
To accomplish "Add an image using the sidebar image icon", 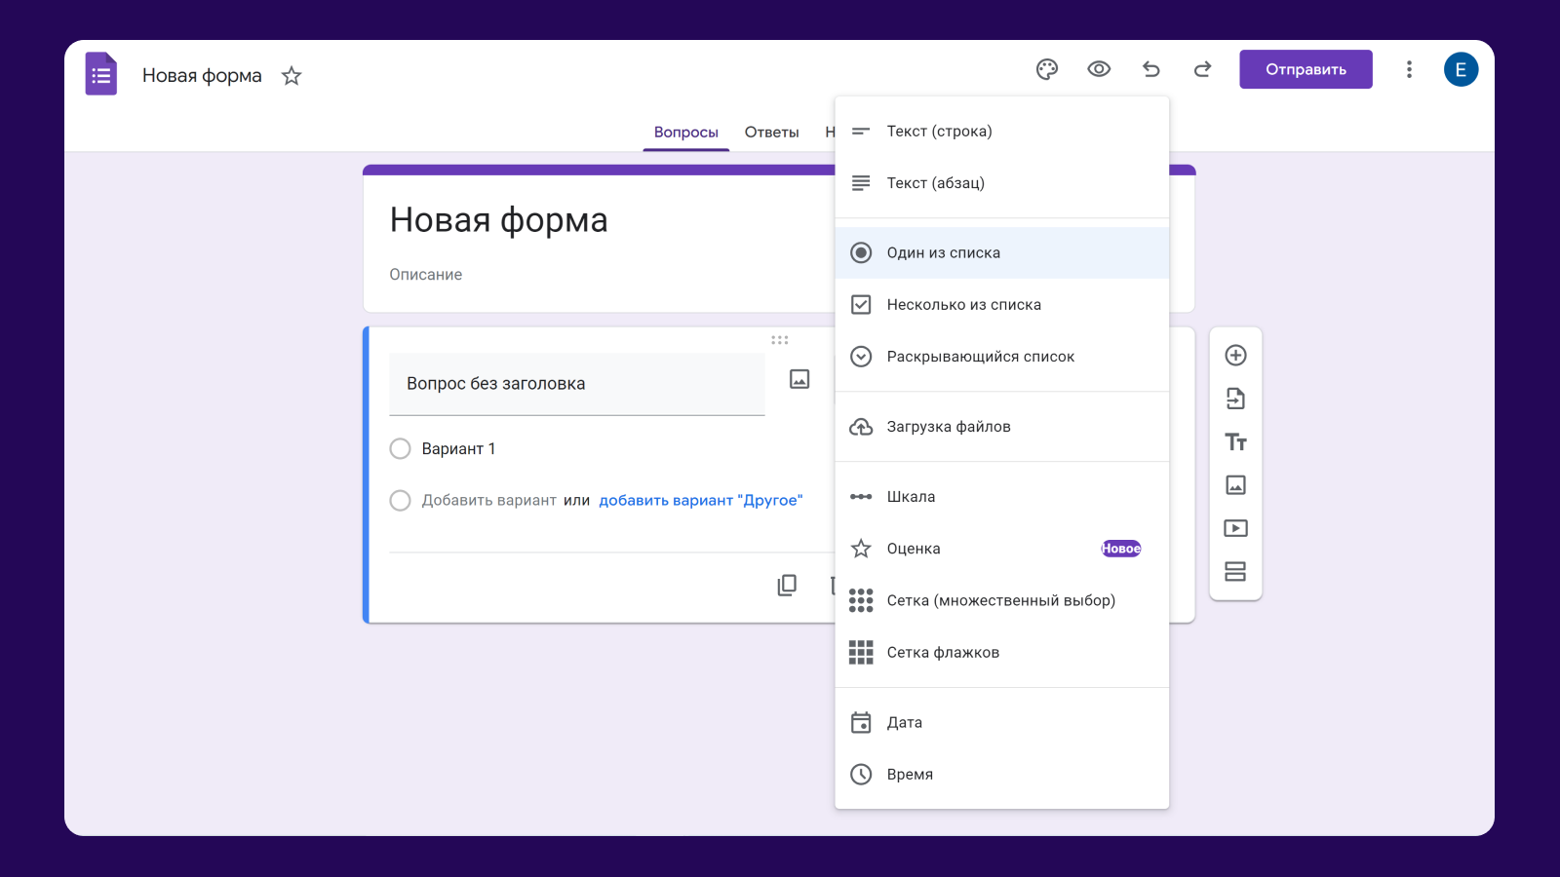I will [x=1235, y=484].
